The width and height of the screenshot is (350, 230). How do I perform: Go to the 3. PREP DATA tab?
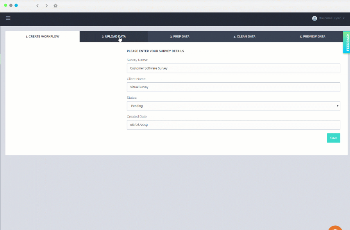(x=180, y=36)
